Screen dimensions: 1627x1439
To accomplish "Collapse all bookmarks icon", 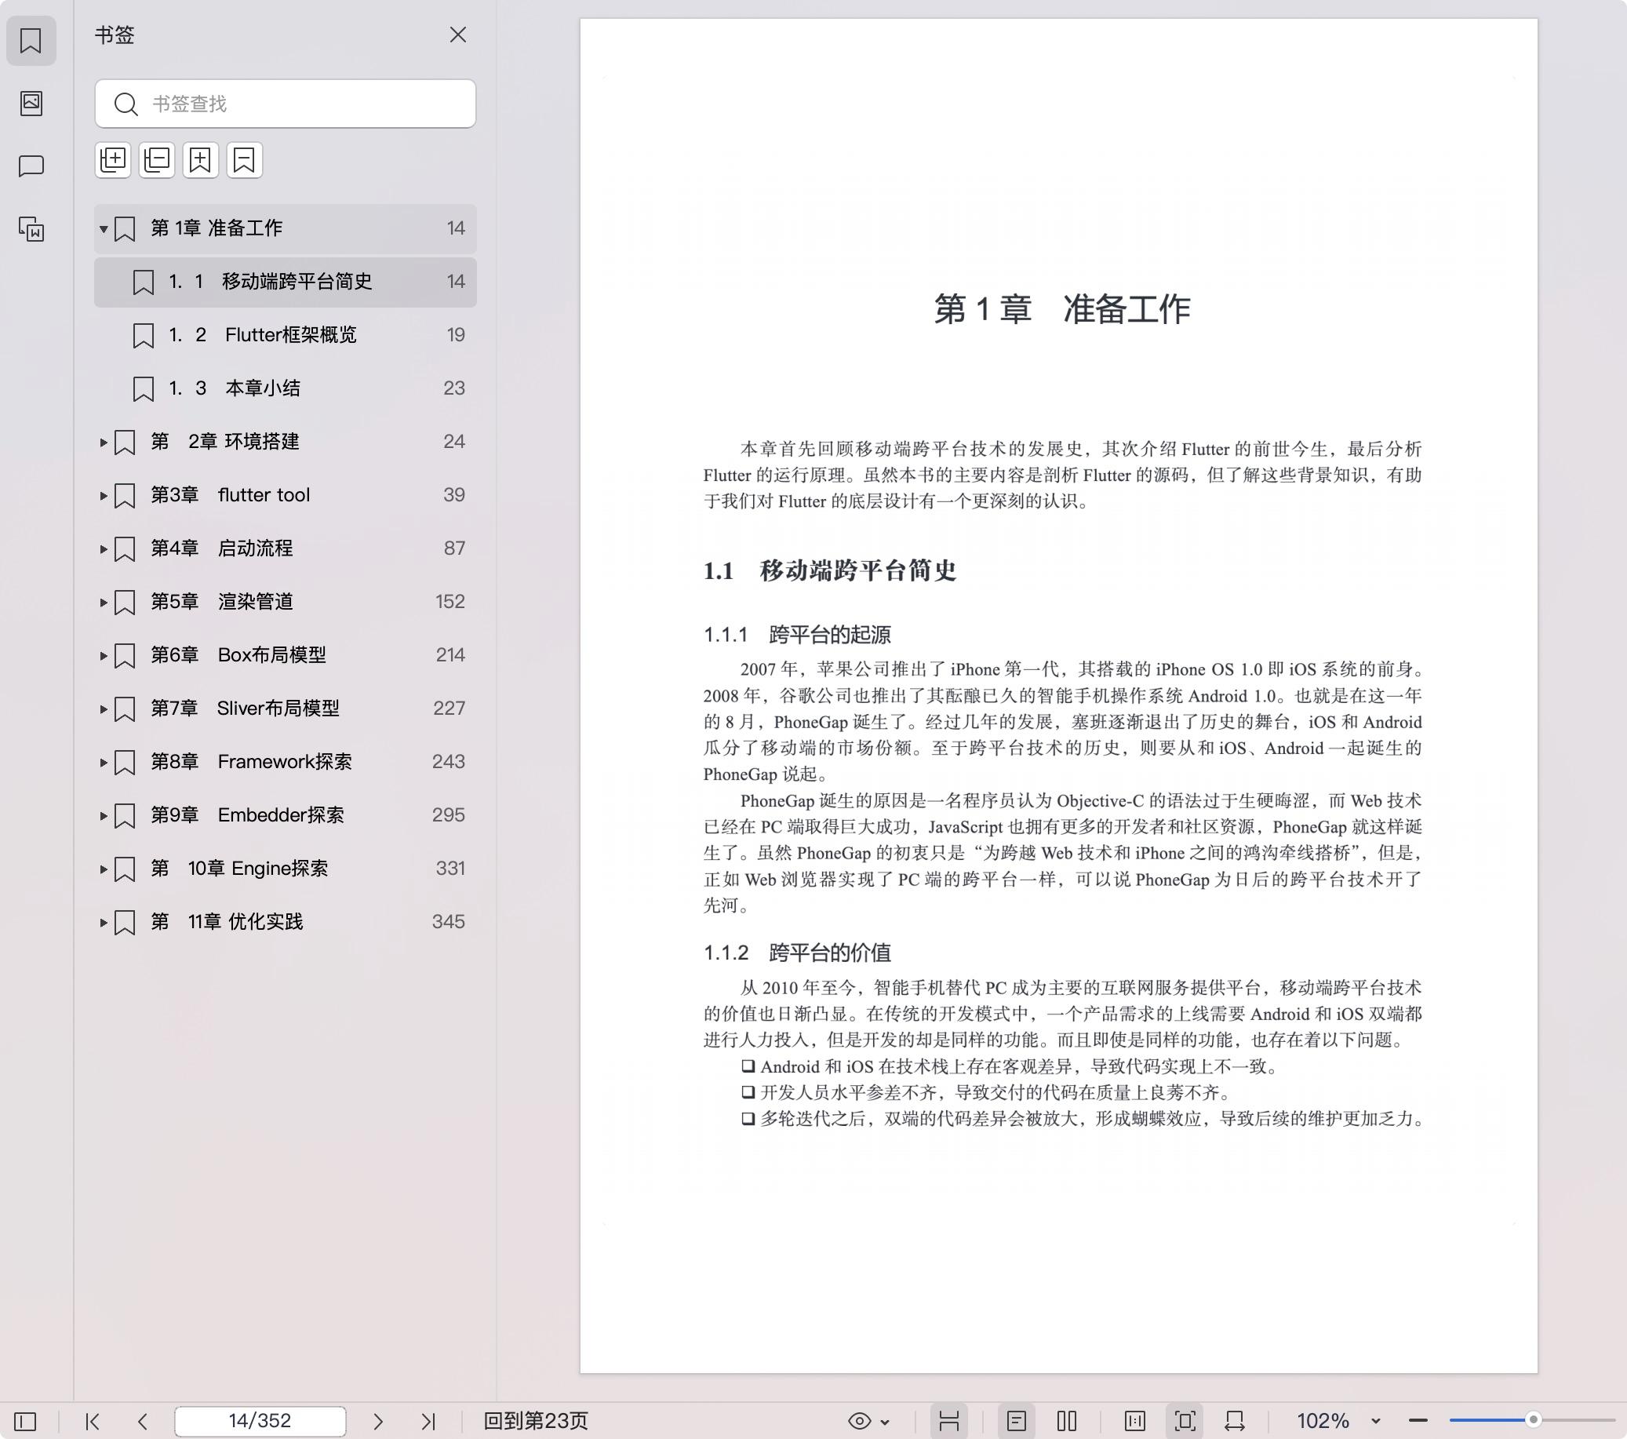I will 157,160.
